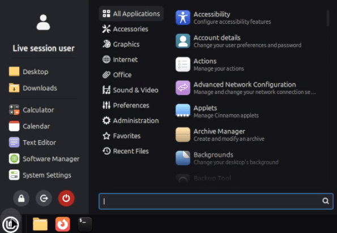Launch Archive Manager icon

pyautogui.click(x=183, y=135)
